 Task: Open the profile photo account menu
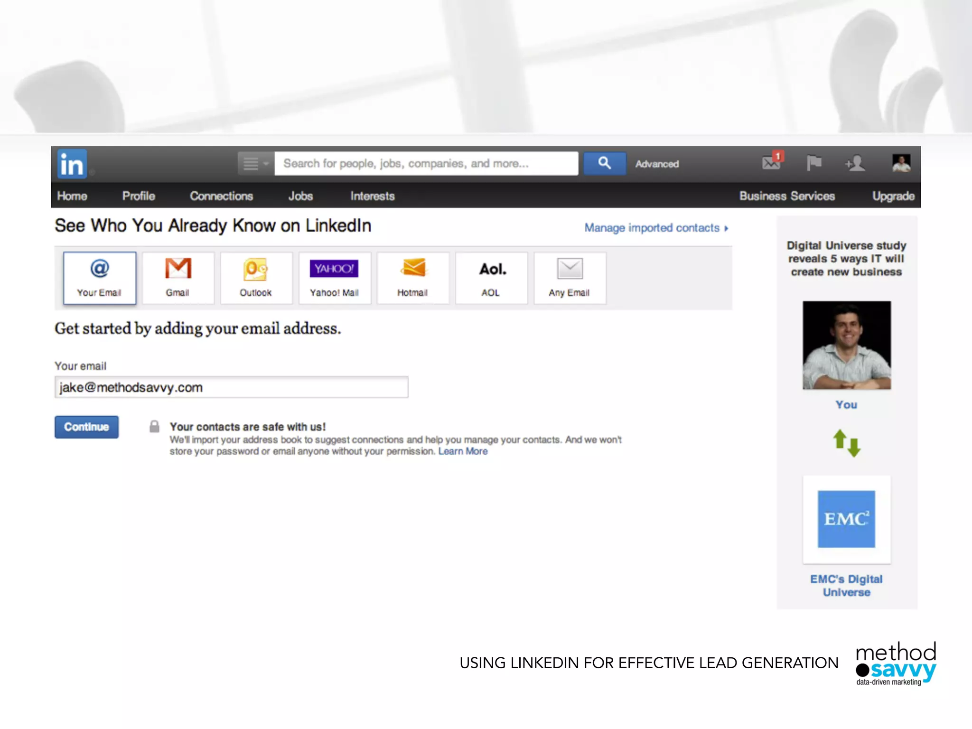point(901,163)
